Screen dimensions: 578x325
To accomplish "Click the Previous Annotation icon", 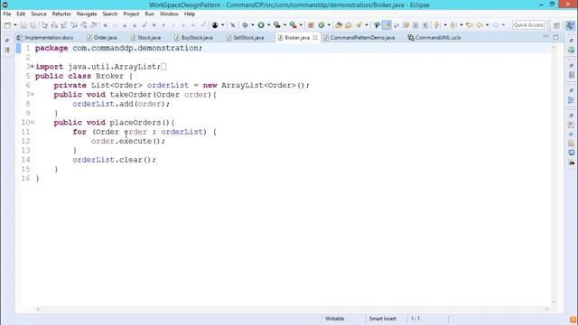I will click(x=453, y=25).
